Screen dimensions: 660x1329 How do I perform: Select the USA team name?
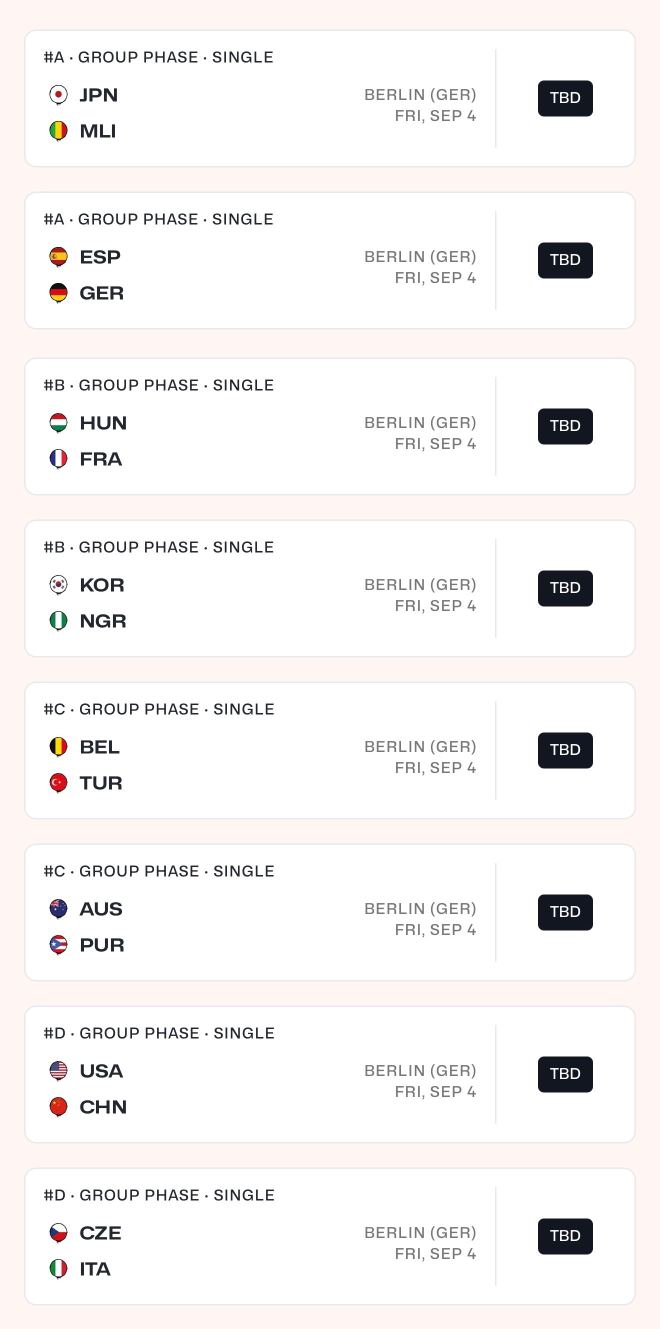(x=101, y=1071)
